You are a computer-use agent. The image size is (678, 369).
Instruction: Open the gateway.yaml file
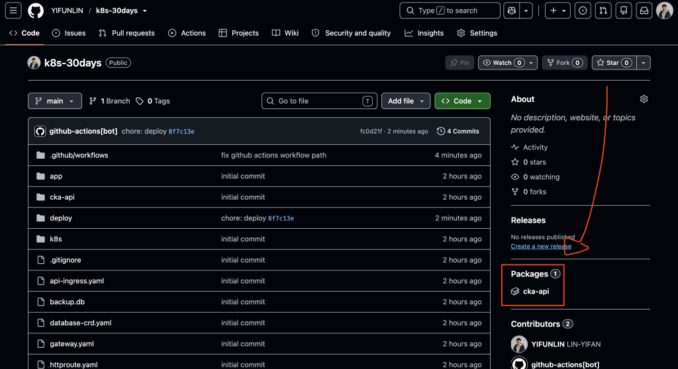72,343
